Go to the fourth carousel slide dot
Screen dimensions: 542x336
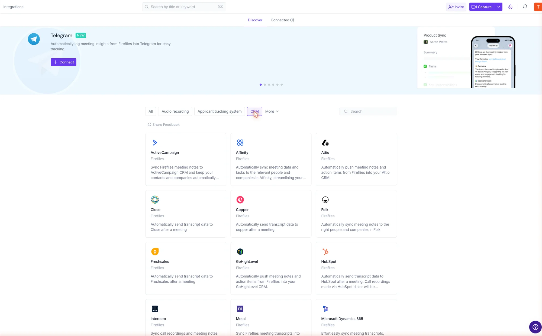tap(273, 85)
